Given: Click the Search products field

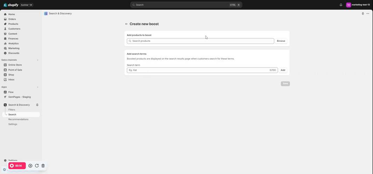Looking at the screenshot, I should pyautogui.click(x=200, y=41).
